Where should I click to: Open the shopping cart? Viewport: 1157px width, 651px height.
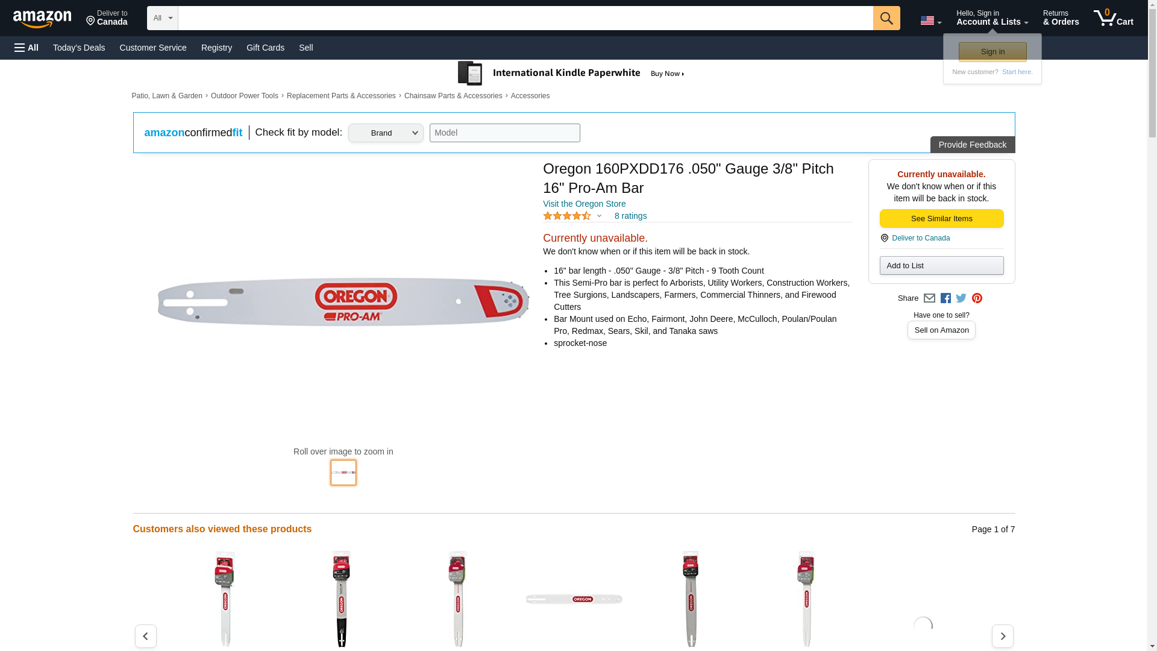pos(1113,18)
